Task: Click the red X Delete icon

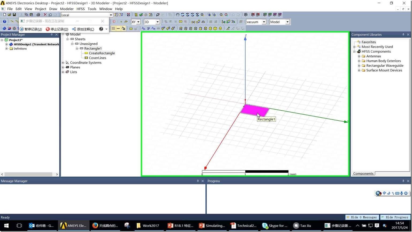Action: click(45, 15)
